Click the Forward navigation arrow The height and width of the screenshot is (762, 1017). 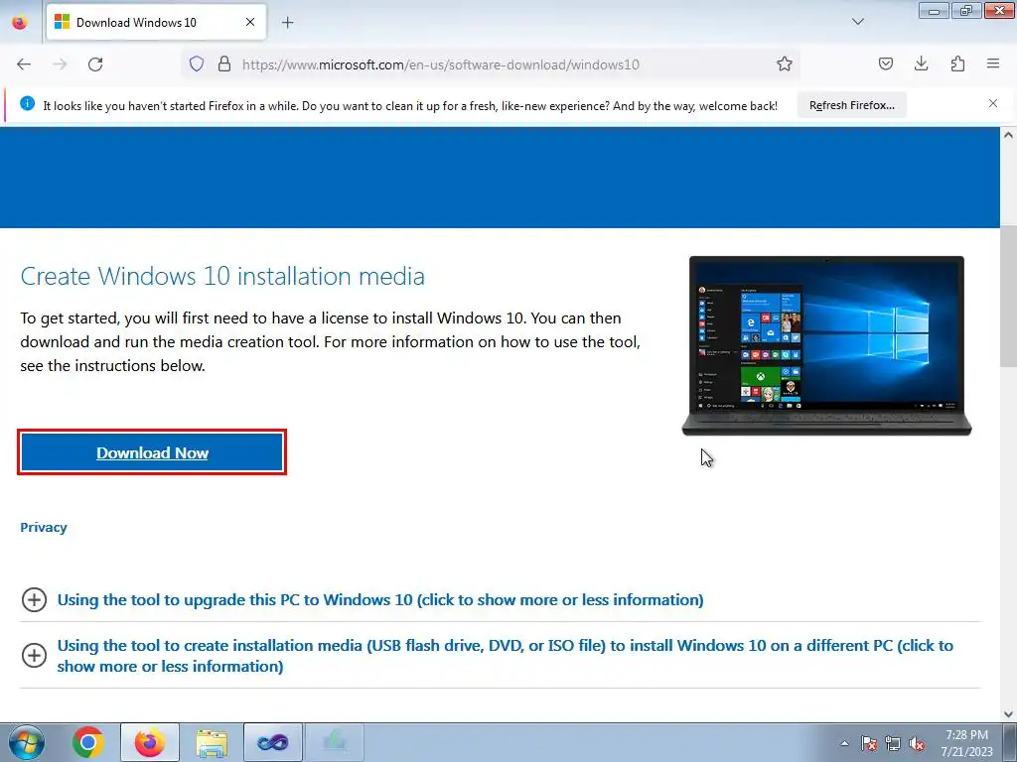(60, 64)
